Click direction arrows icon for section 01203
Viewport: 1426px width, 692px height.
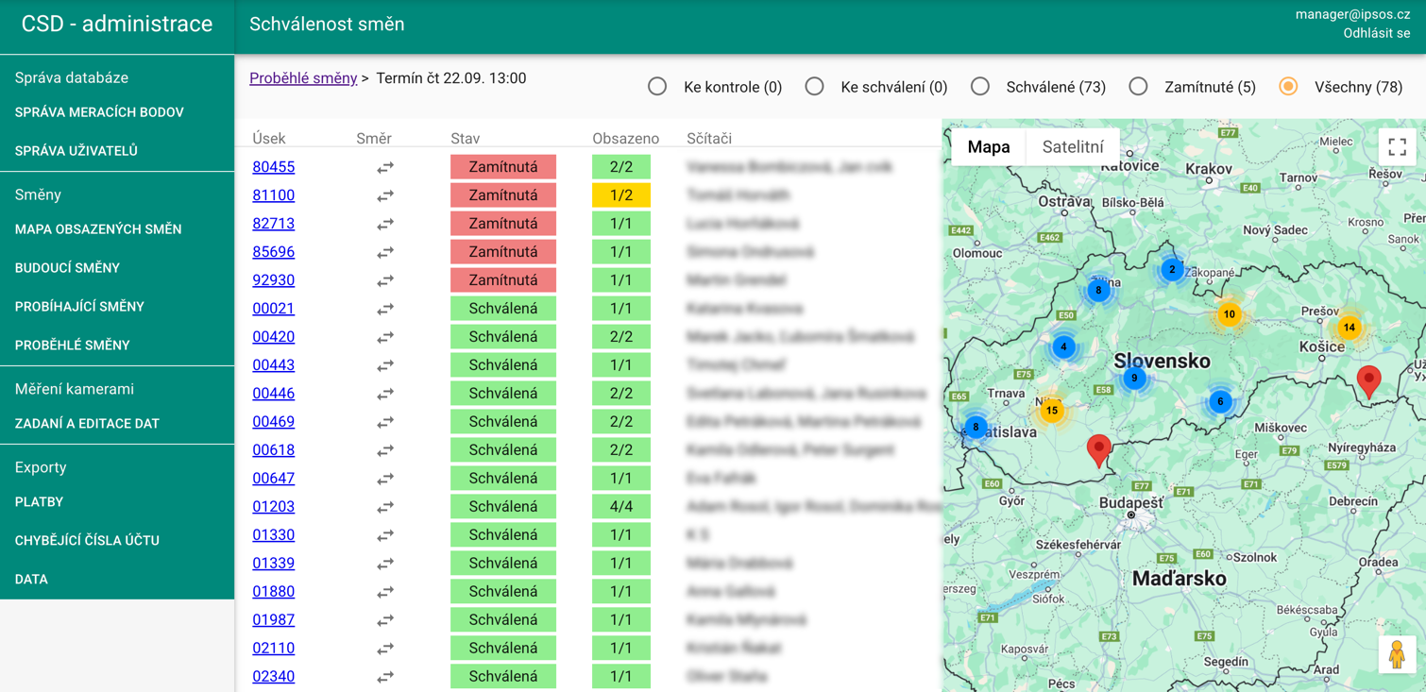385,508
